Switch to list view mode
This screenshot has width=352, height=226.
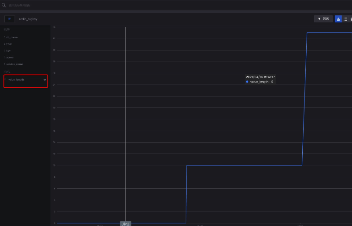pyautogui.click(x=345, y=19)
